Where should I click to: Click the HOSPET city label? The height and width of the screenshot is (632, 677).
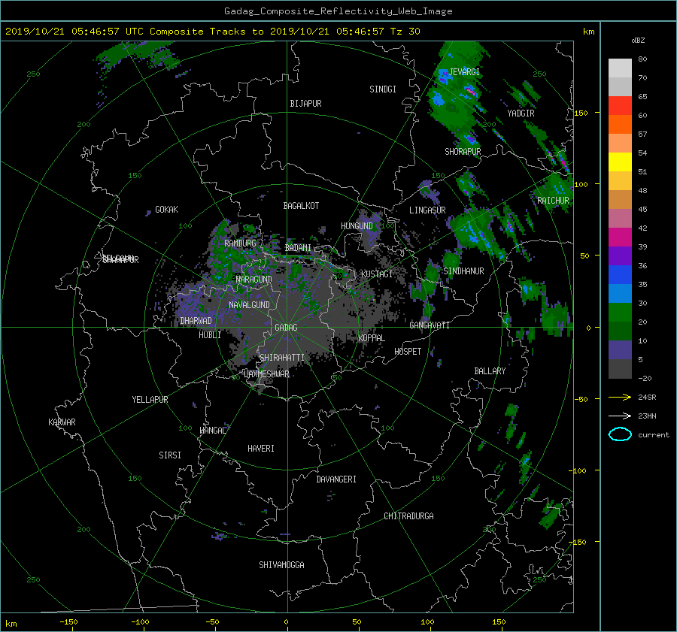pyautogui.click(x=408, y=352)
